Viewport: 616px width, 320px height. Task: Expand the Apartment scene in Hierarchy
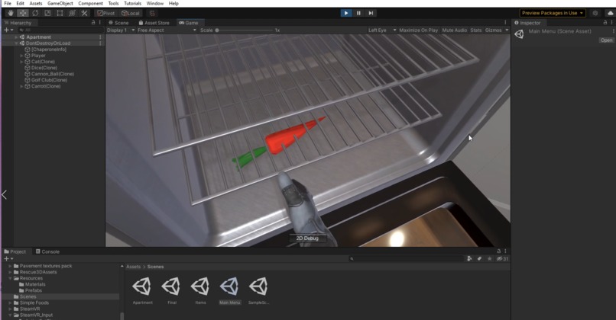16,37
